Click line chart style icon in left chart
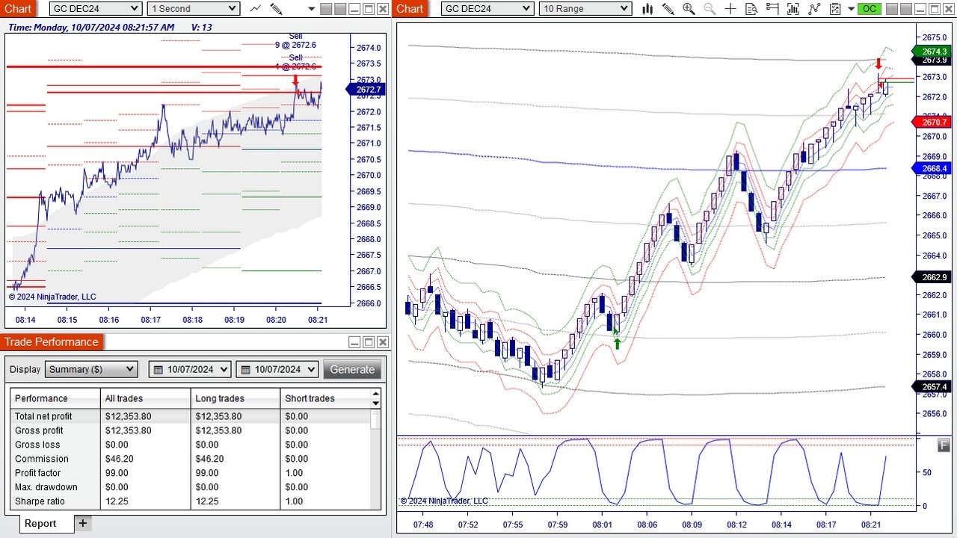Screen dimensions: 957x538 coord(256,9)
